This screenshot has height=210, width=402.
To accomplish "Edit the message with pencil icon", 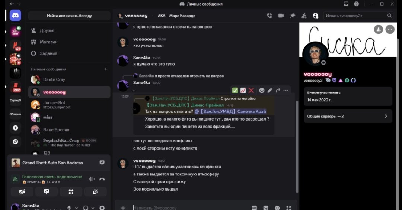I will 270,90.
